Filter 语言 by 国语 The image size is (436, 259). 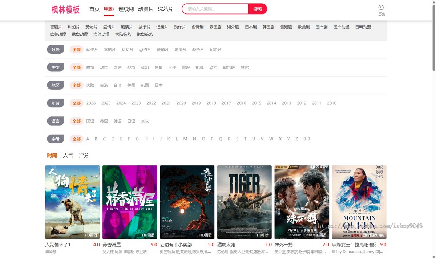click(x=90, y=121)
